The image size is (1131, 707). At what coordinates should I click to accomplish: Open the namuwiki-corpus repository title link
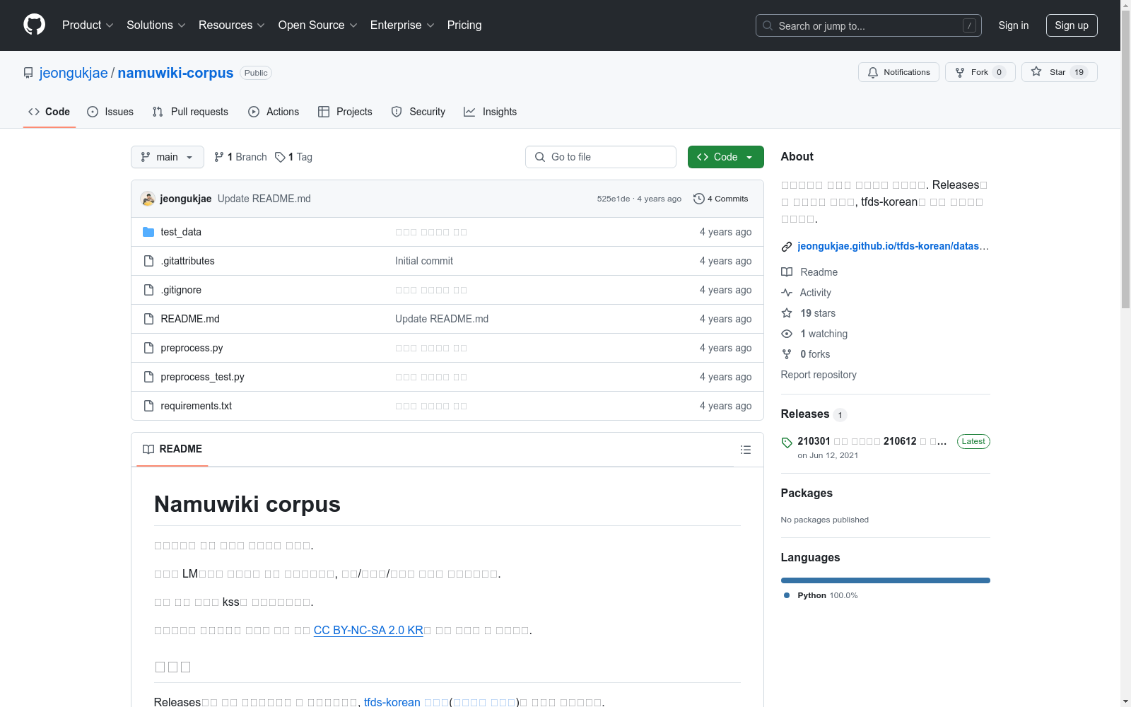[175, 73]
